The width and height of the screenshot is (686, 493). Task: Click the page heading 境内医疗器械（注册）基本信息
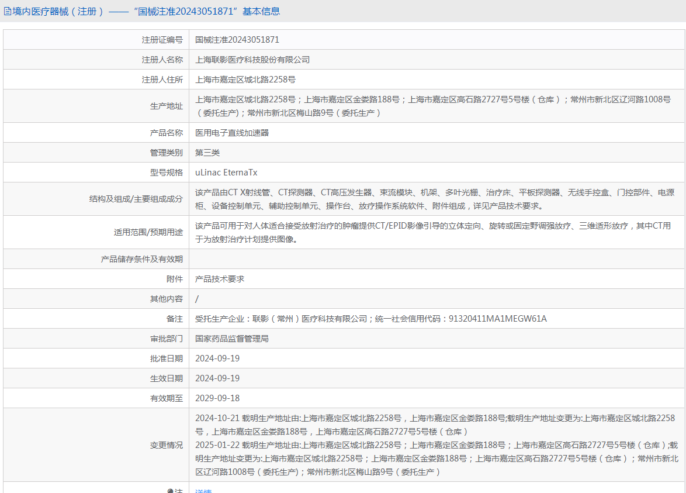146,11
